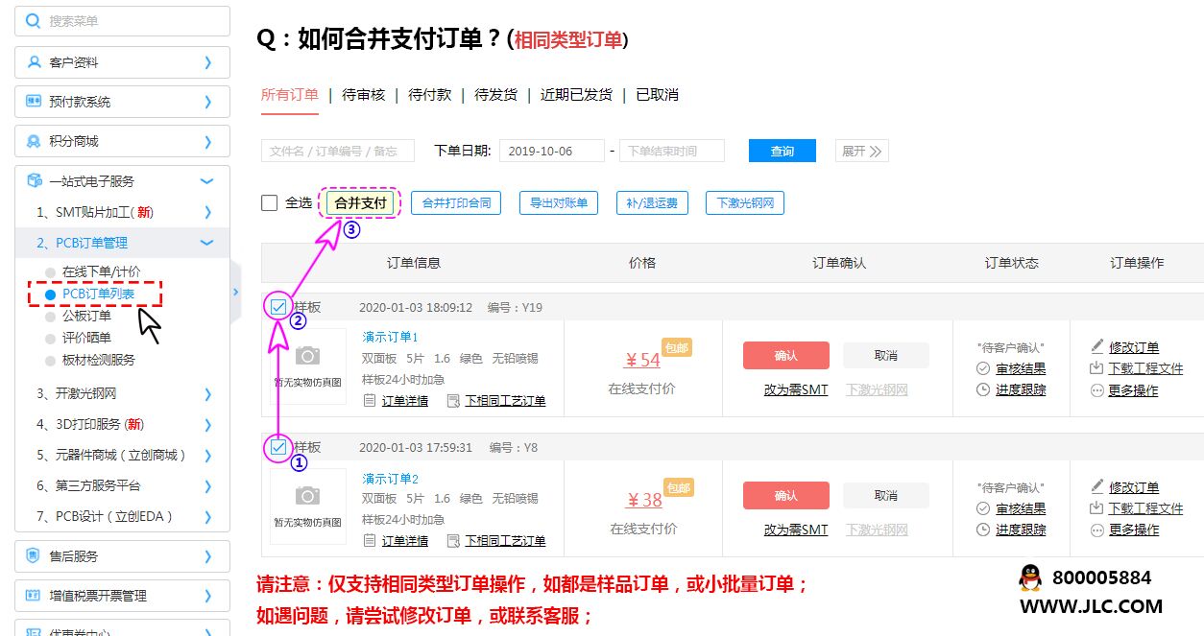Screen dimensions: 1204x636
Task: Expand 开激光钢网 submenu
Action: pos(208,393)
